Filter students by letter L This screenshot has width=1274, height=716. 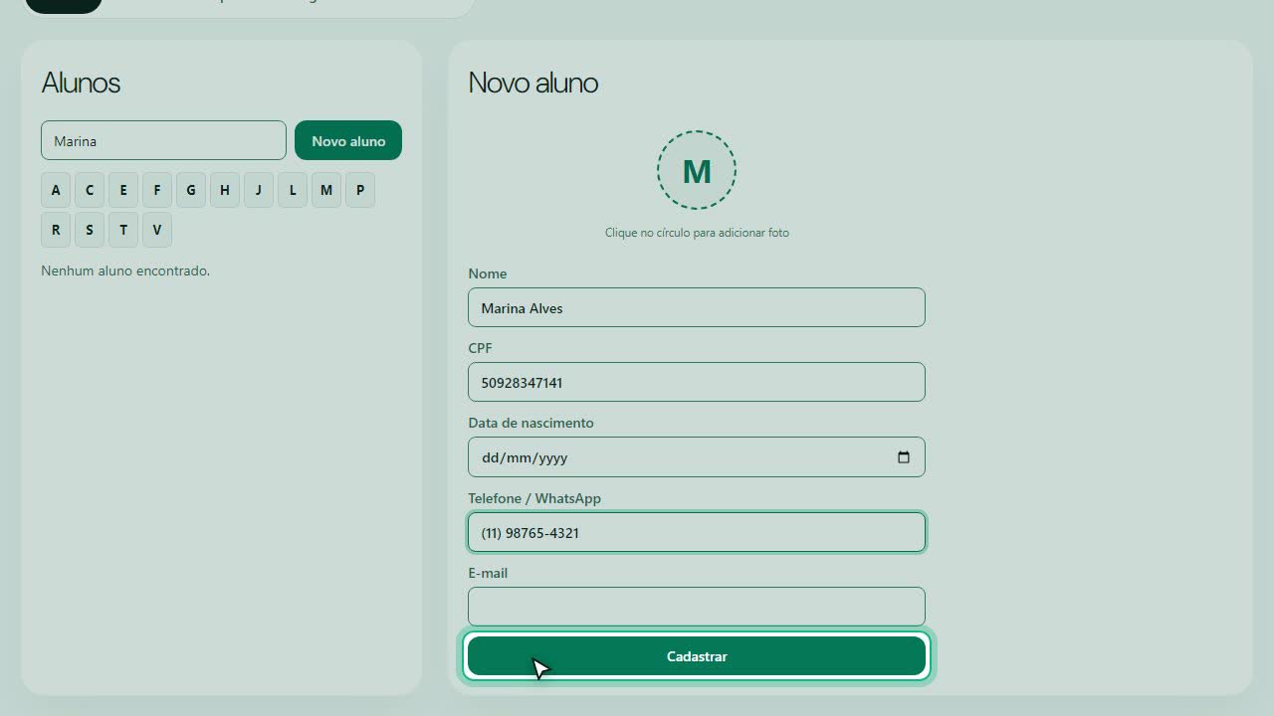[x=293, y=190]
